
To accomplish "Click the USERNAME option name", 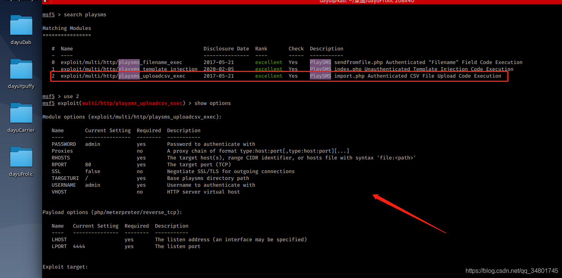I will (x=64, y=185).
